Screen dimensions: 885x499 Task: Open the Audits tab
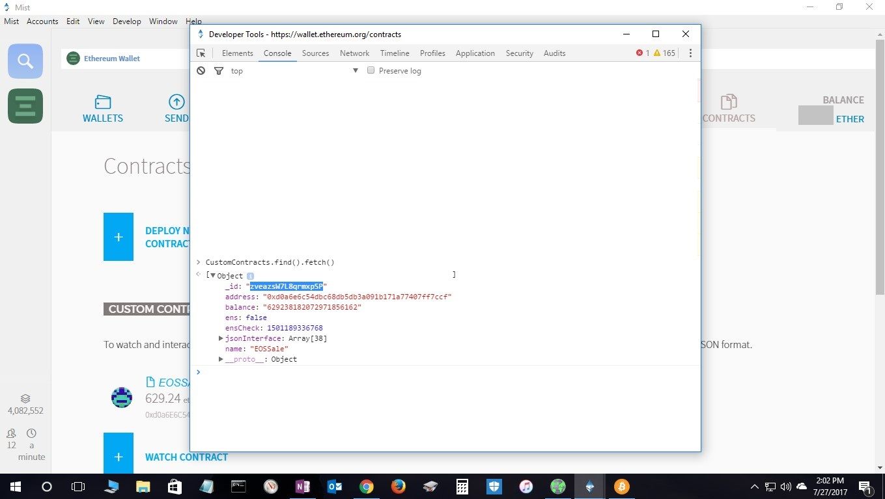(555, 53)
